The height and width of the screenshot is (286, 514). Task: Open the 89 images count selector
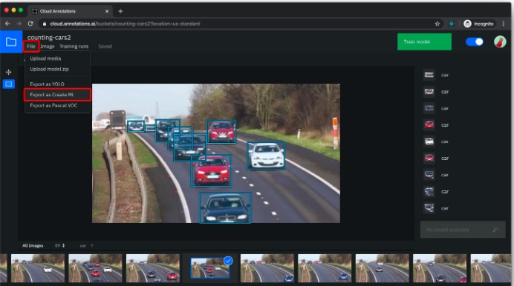pos(59,245)
